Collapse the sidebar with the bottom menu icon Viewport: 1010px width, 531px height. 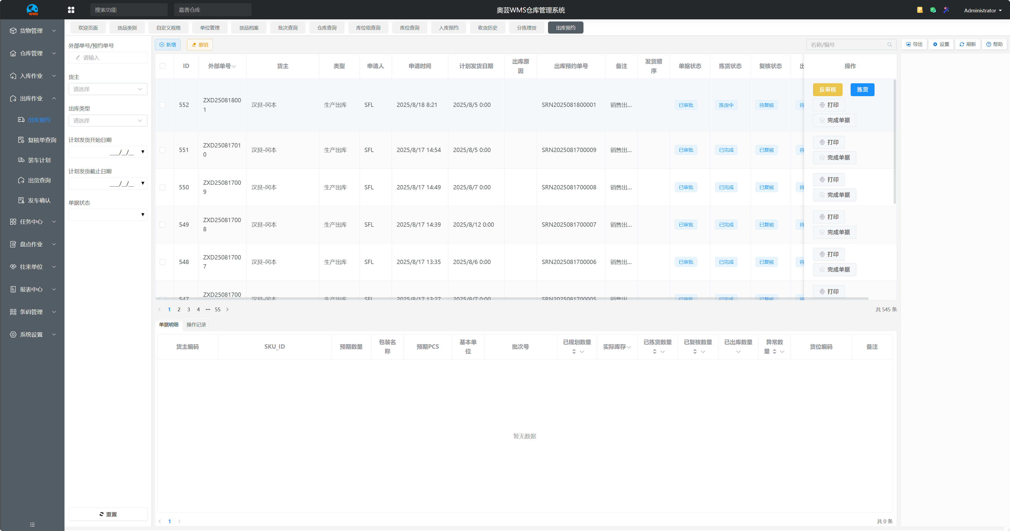point(32,524)
